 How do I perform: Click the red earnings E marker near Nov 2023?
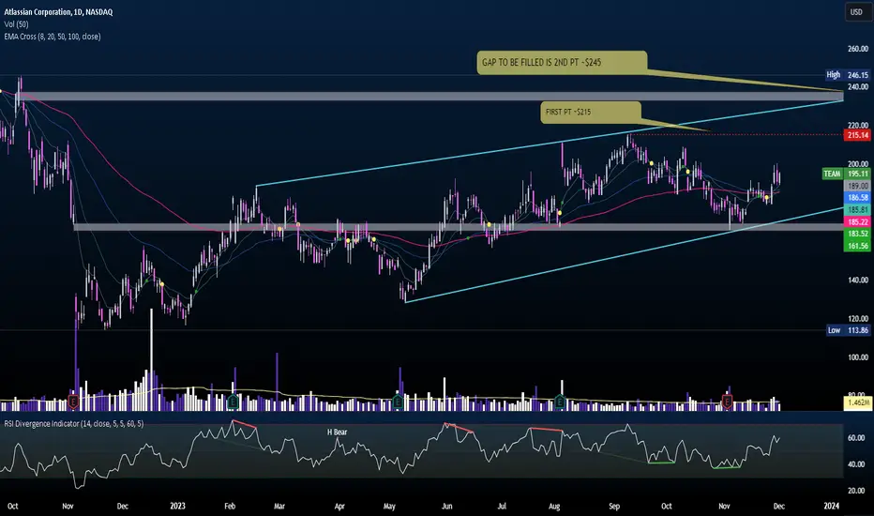(x=727, y=402)
